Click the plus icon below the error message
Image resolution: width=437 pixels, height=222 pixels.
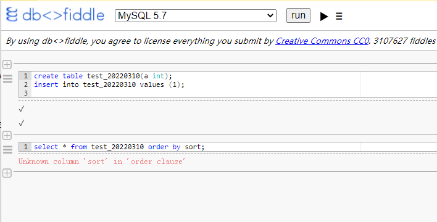coord(7,173)
